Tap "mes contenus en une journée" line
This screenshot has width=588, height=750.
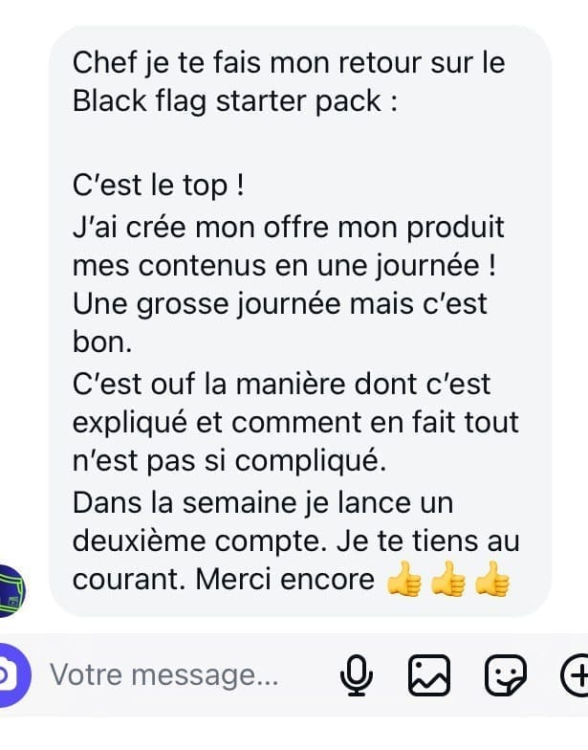pyautogui.click(x=284, y=266)
